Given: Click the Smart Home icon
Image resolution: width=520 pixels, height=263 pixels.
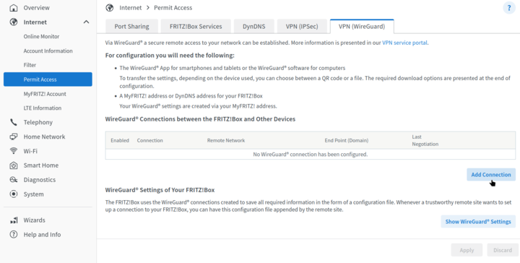Looking at the screenshot, I should tap(13, 165).
